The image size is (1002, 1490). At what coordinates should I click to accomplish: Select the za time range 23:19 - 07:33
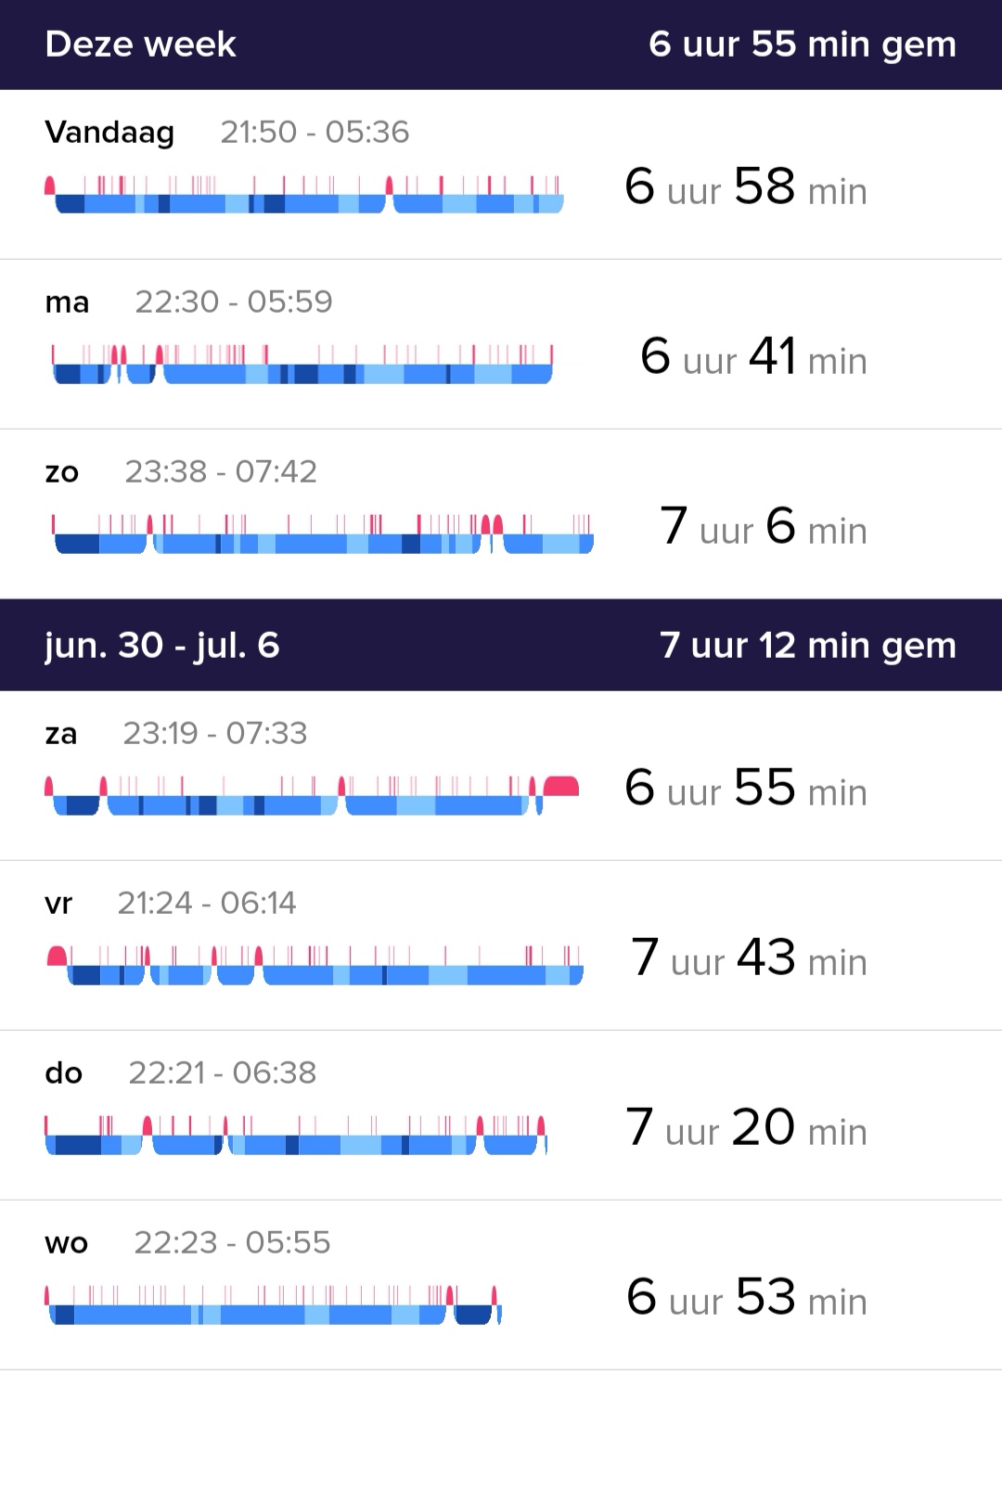point(215,734)
